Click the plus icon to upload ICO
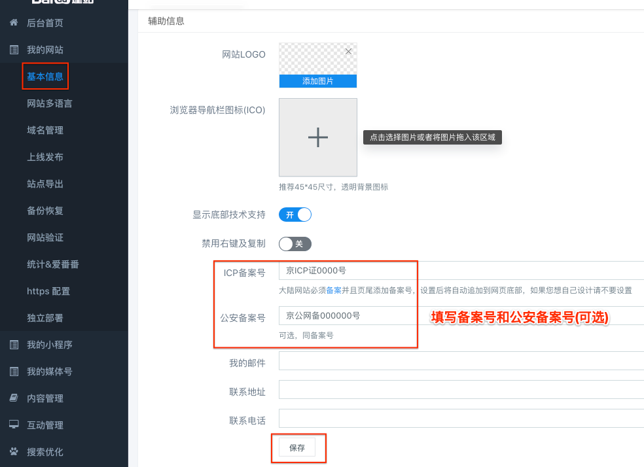Screen dimensions: 644x467 point(318,137)
